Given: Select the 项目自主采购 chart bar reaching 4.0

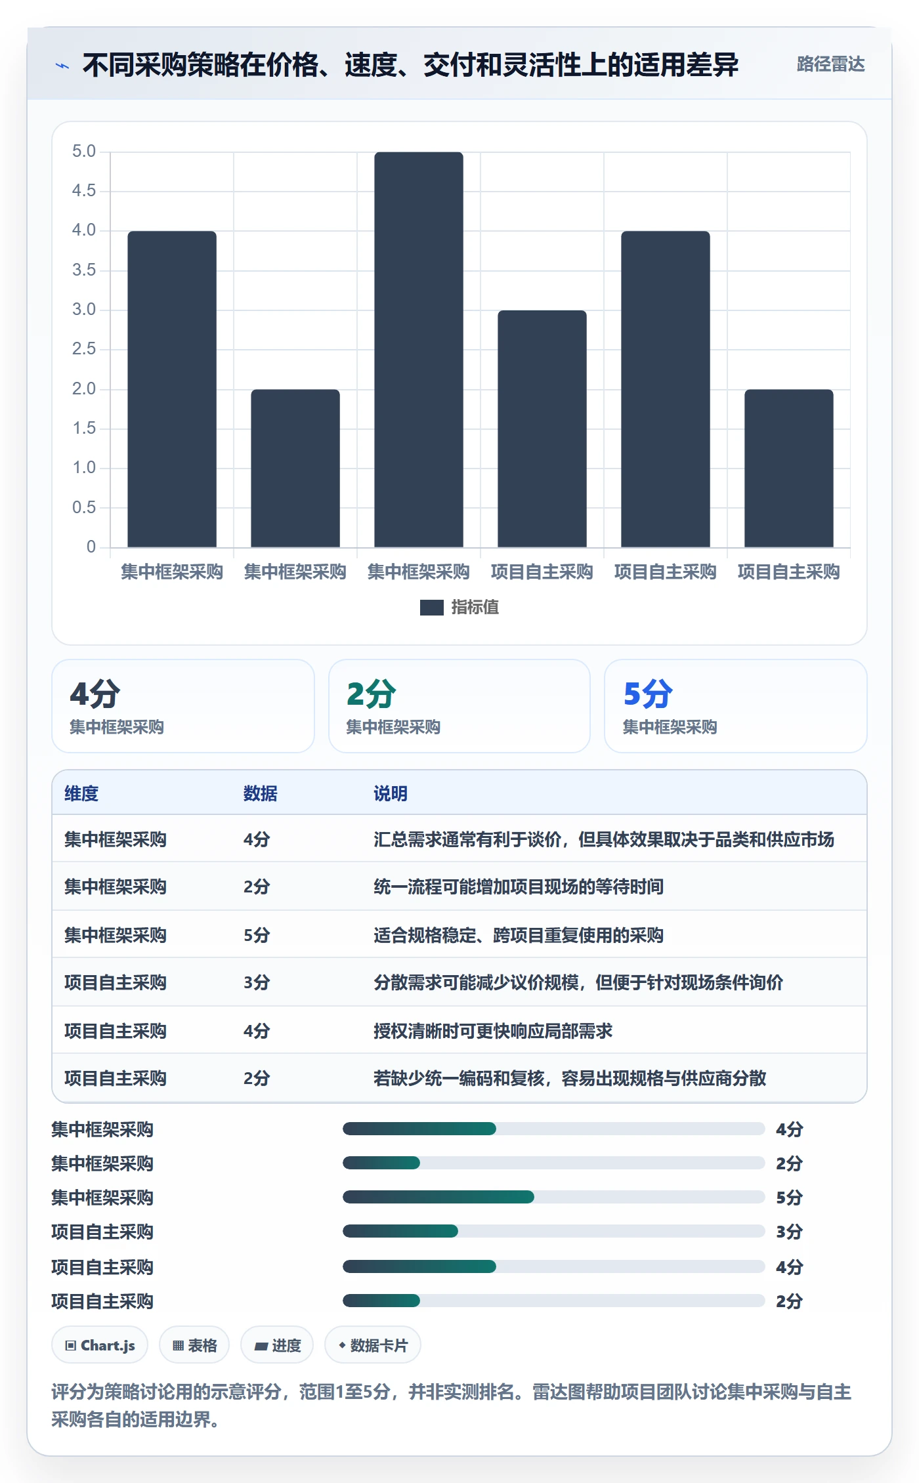Looking at the screenshot, I should tap(666, 389).
